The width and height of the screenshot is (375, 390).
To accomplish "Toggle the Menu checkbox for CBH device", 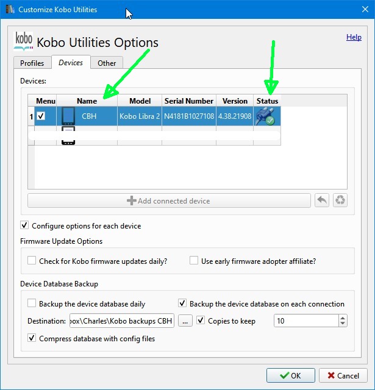I will click(41, 116).
